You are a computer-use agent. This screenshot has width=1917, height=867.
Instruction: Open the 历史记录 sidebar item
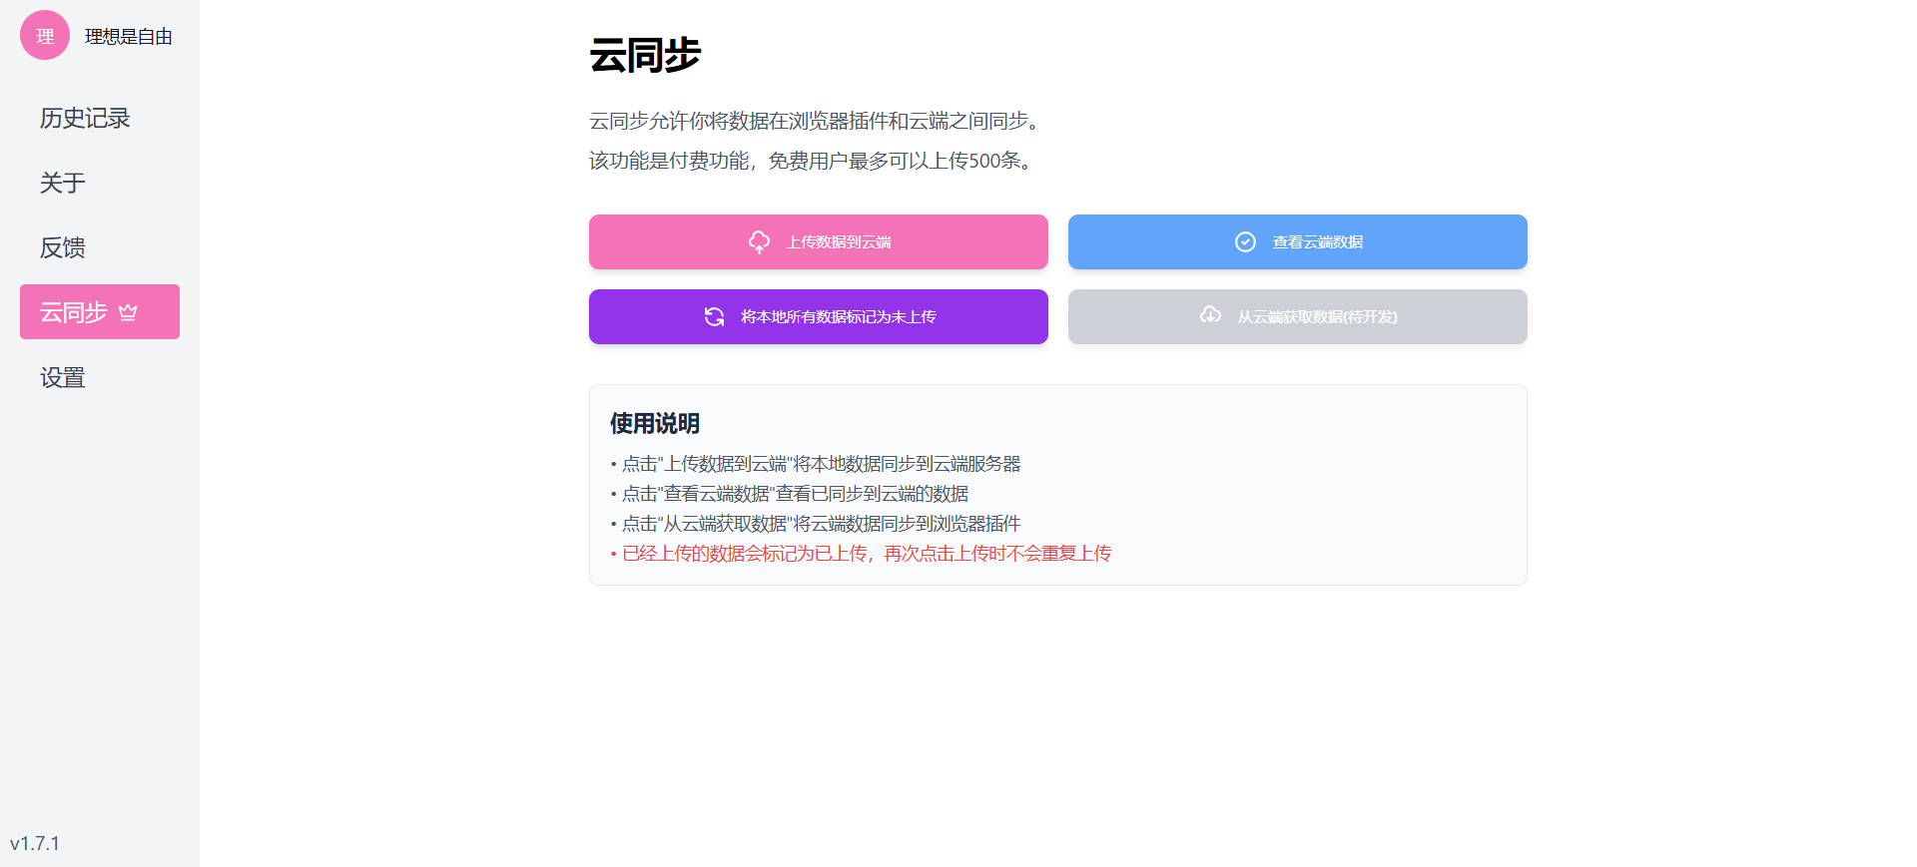(x=100, y=118)
